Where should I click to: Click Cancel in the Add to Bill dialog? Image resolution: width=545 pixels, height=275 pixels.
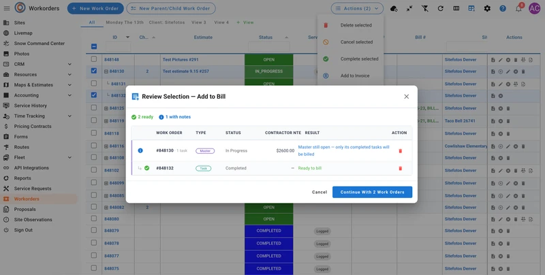point(320,192)
